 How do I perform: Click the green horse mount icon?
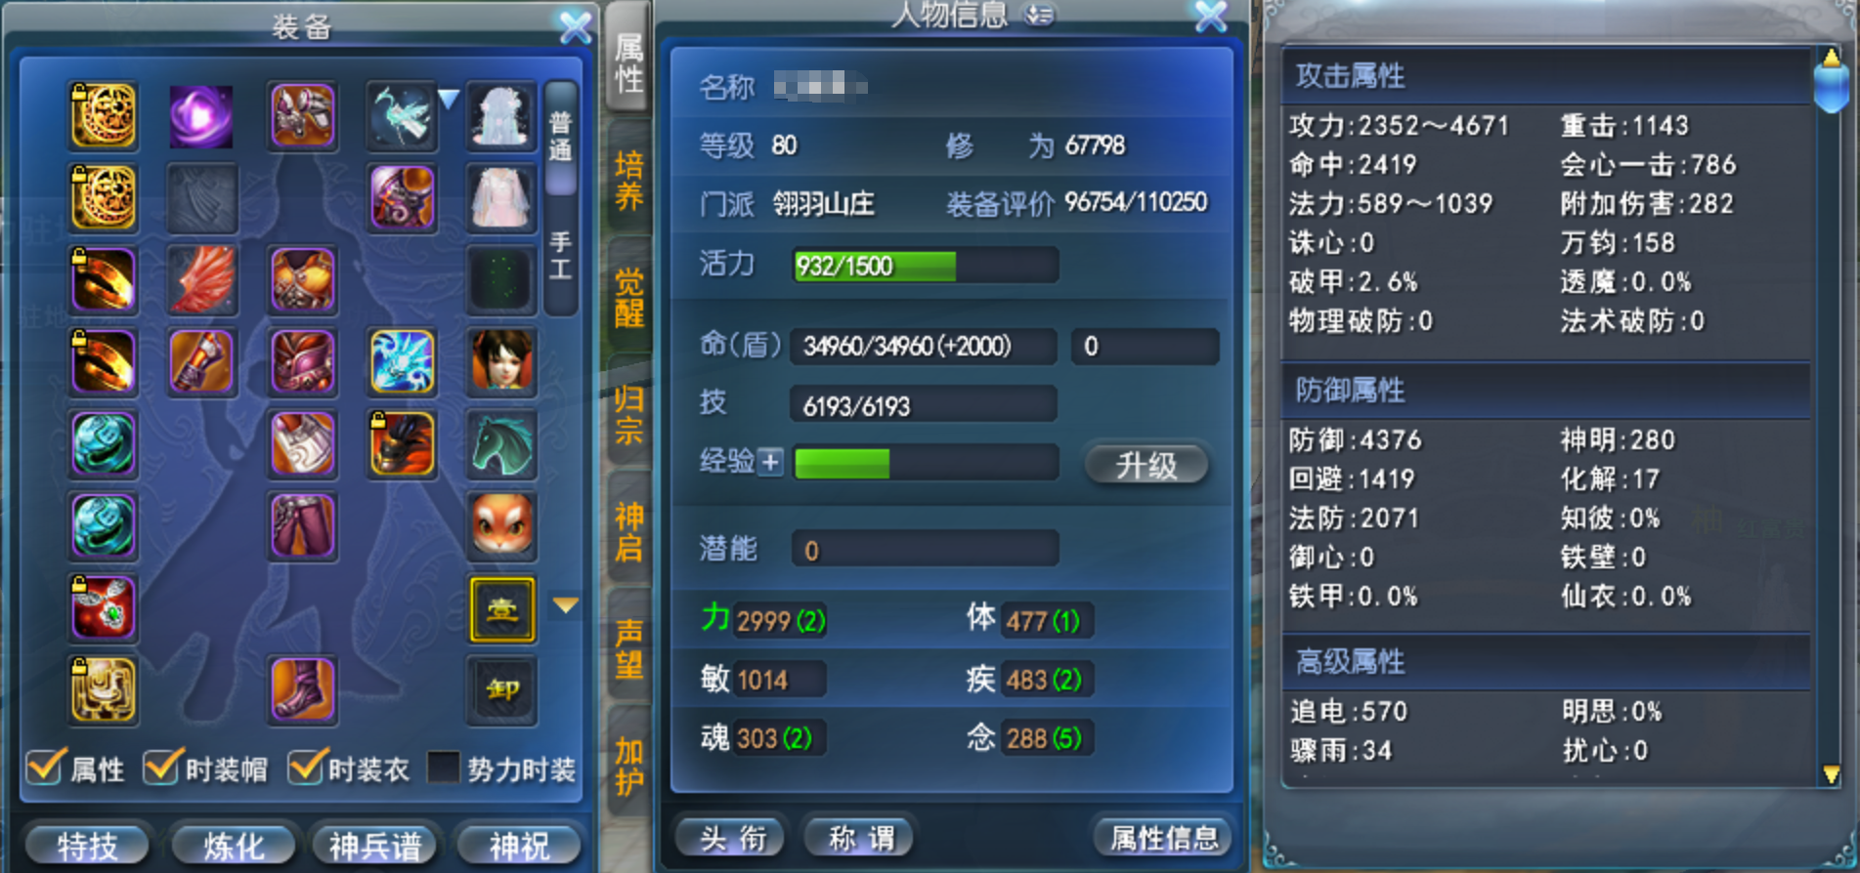[502, 444]
